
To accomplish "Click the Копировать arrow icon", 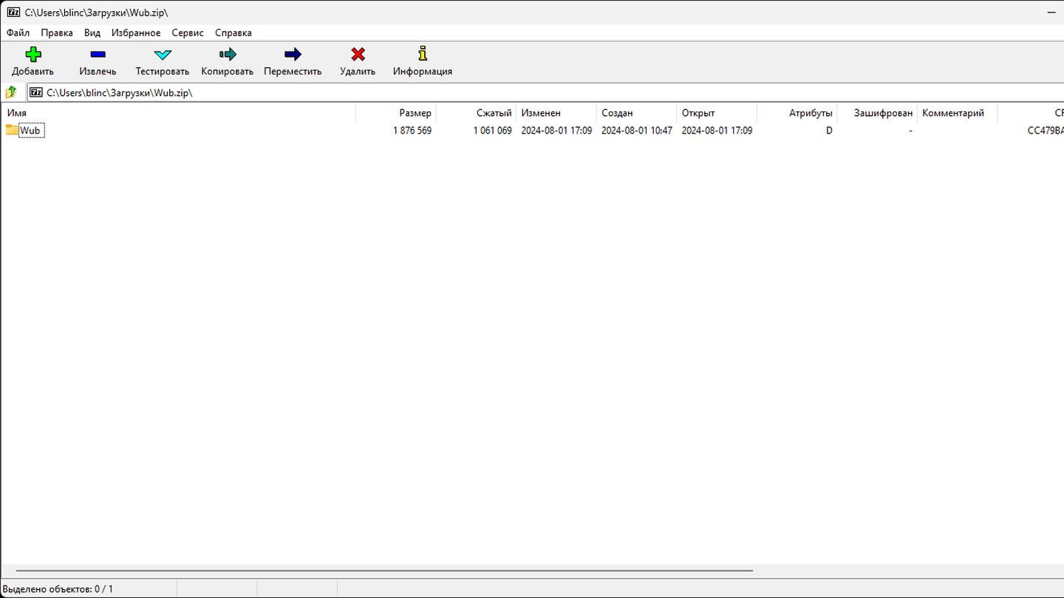I will pos(228,54).
